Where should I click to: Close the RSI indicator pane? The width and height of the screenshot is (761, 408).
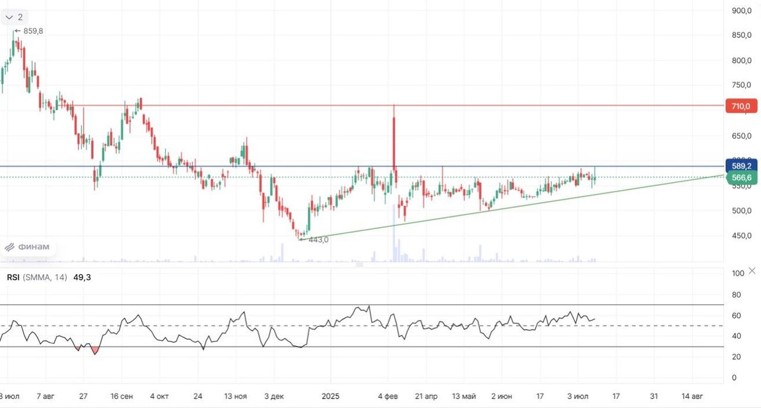752,271
